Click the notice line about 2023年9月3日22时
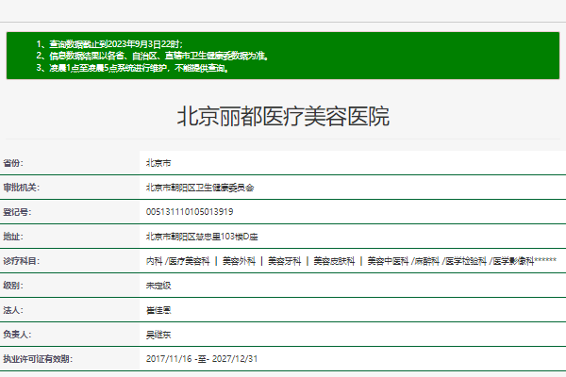 109,44
